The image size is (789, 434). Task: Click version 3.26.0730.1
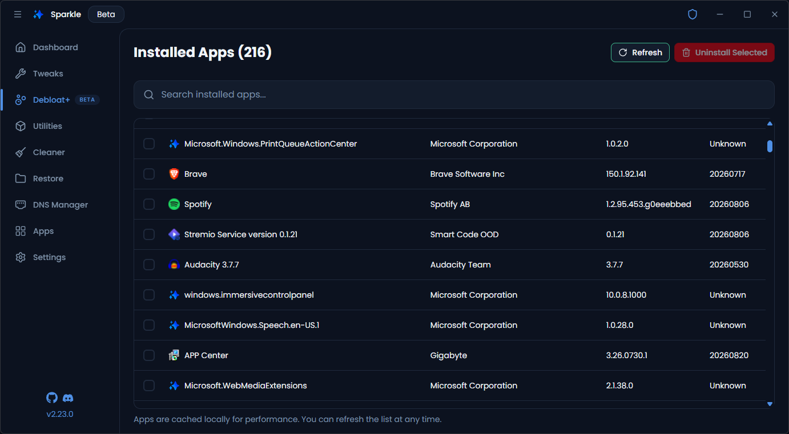[626, 355]
